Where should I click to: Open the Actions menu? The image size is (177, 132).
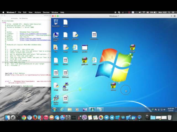tap(38, 12)
